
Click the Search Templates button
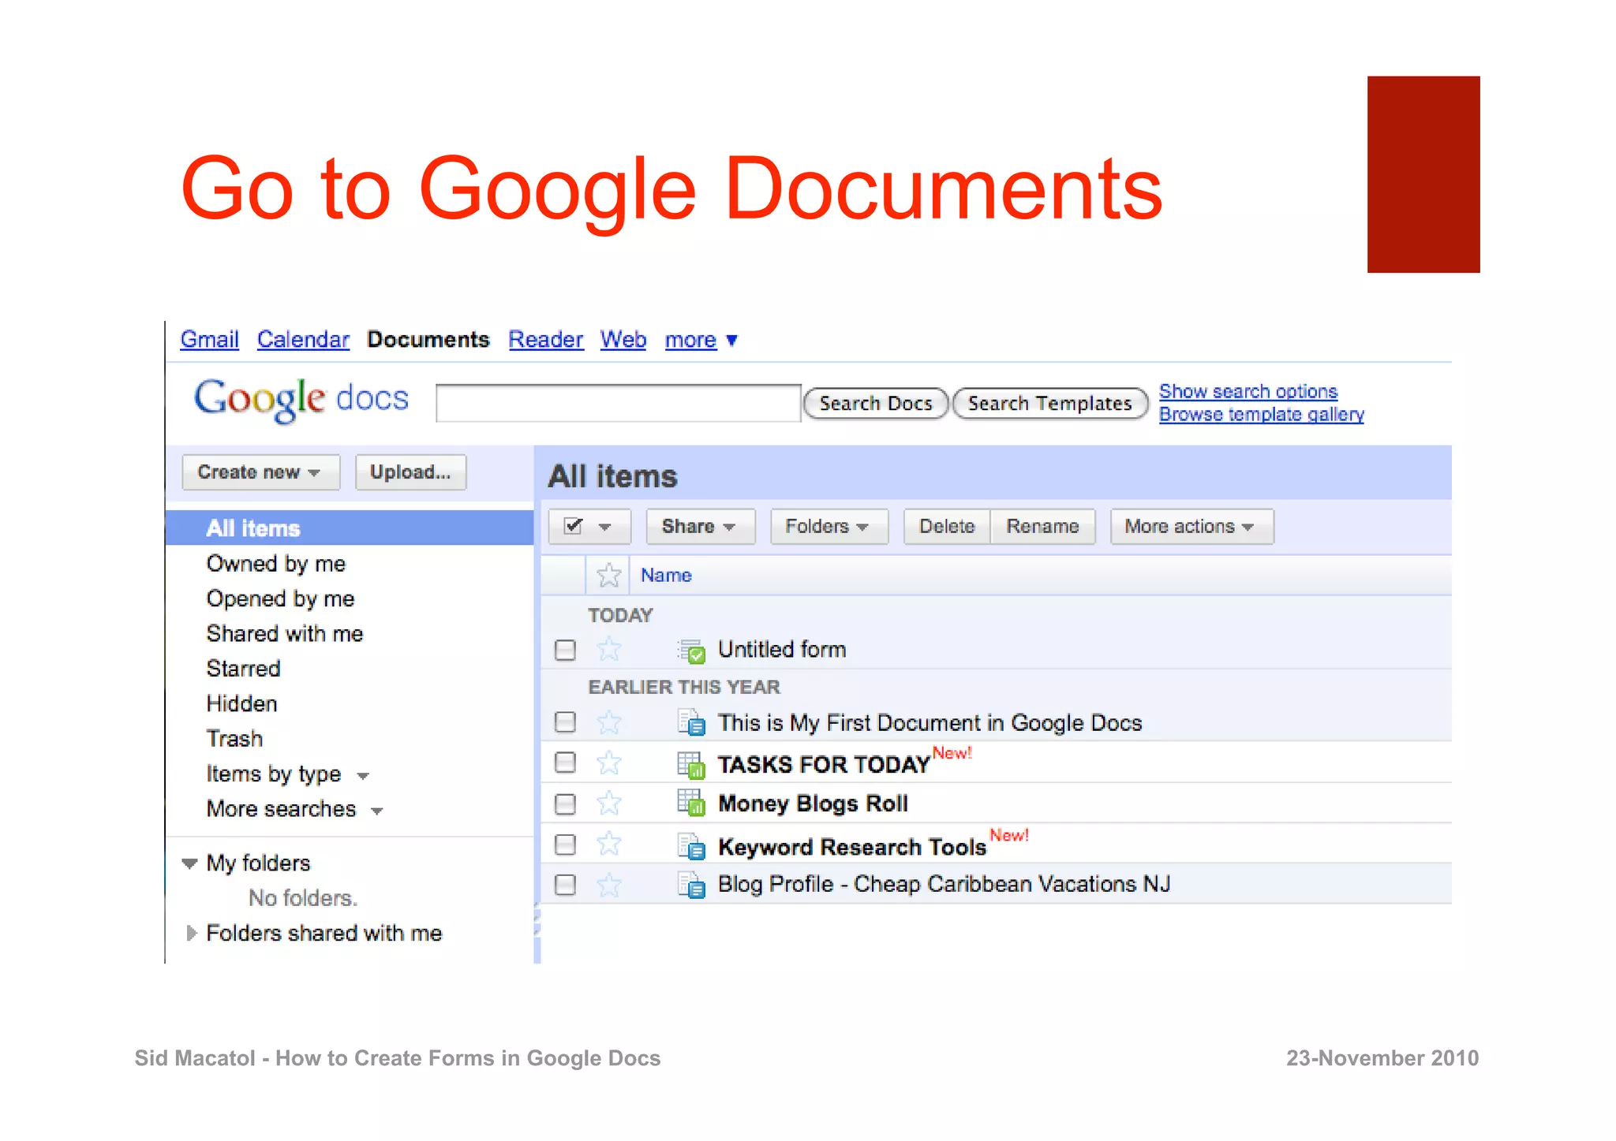[x=1050, y=404]
